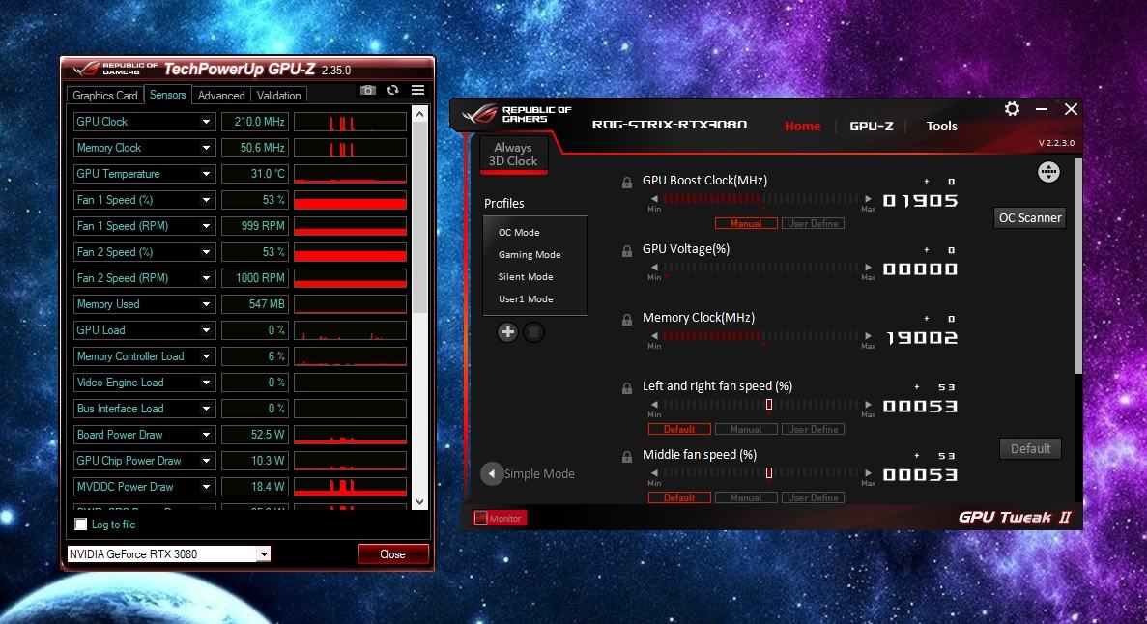This screenshot has width=1147, height=624.
Task: Select the Silent Mode profile
Action: click(526, 276)
